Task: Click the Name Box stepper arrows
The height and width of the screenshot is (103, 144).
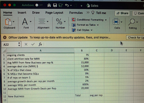Action: [19, 44]
